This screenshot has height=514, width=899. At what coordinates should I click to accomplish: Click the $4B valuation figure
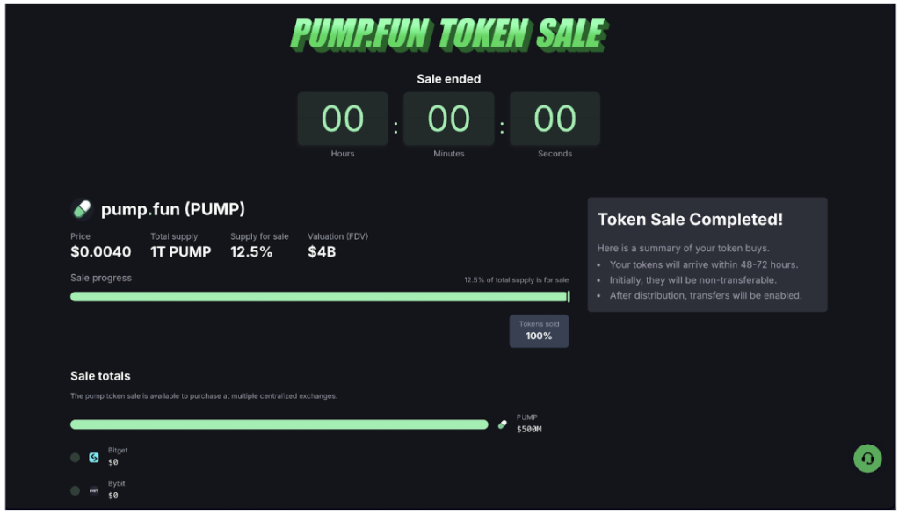pos(322,252)
